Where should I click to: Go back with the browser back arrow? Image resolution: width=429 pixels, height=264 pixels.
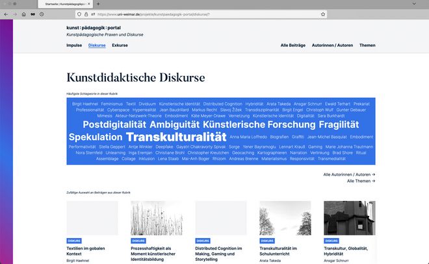click(6, 14)
